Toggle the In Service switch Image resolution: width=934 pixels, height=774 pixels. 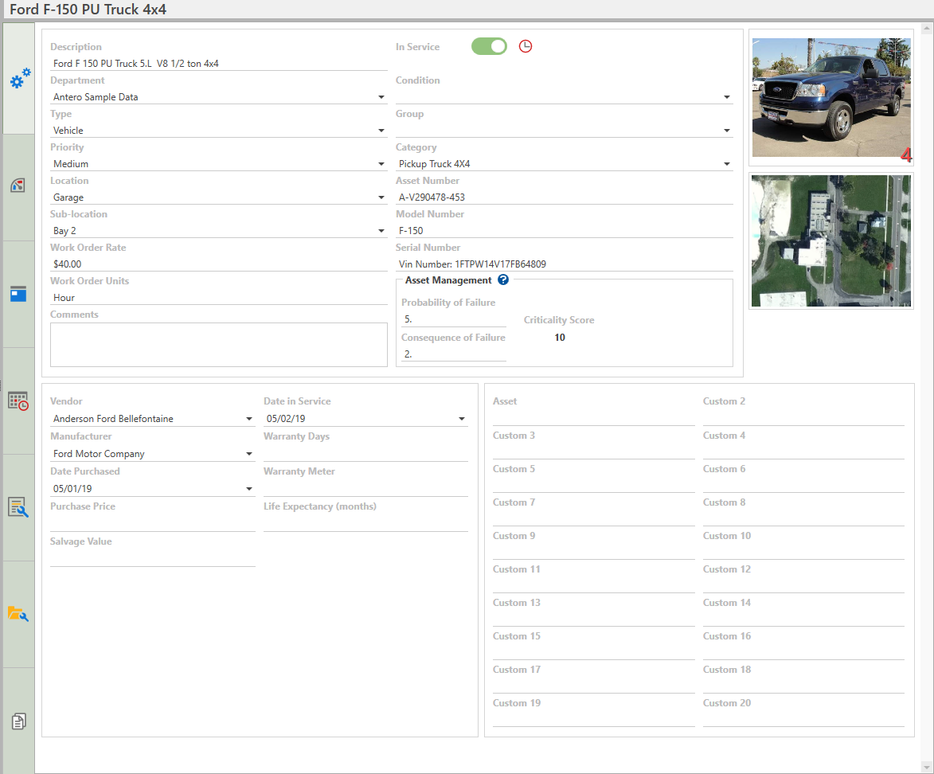[x=489, y=46]
